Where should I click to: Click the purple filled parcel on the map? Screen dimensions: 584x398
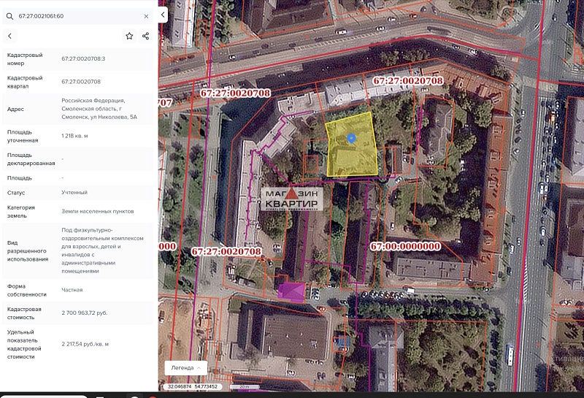click(x=291, y=292)
